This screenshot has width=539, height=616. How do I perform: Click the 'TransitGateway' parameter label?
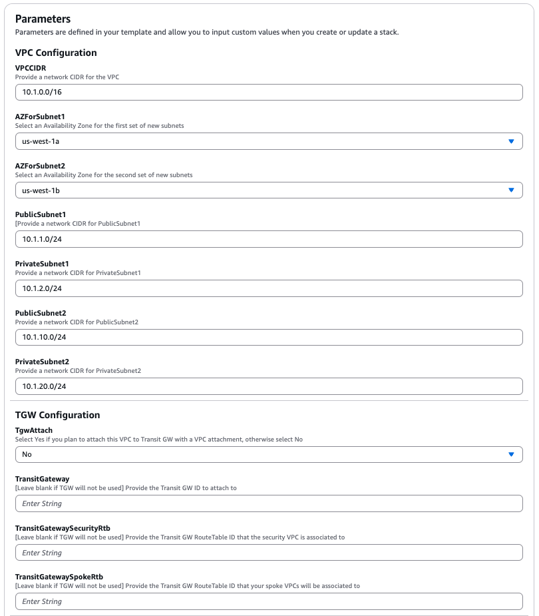point(42,479)
